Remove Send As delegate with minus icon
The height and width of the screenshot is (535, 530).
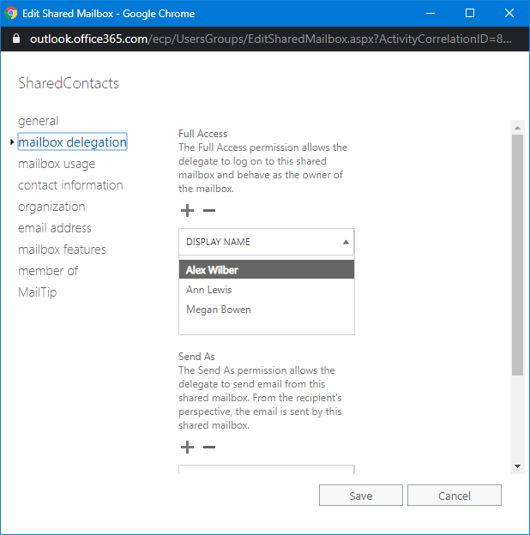tap(209, 447)
